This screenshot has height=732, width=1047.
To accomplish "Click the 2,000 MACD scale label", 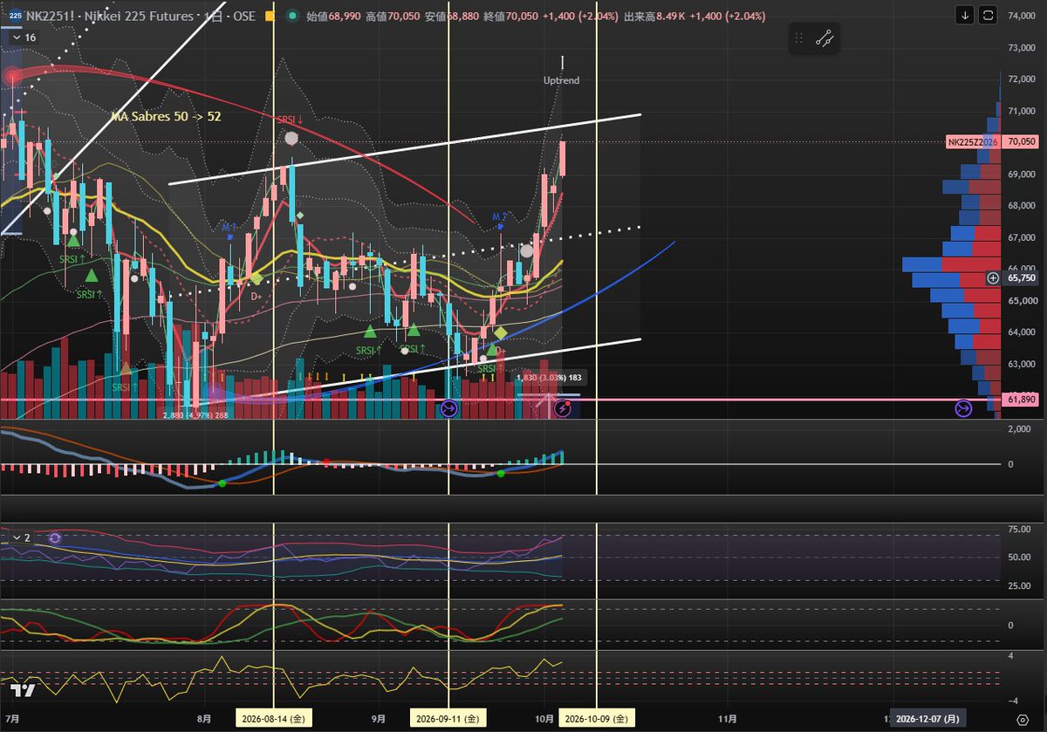I will [x=1021, y=431].
